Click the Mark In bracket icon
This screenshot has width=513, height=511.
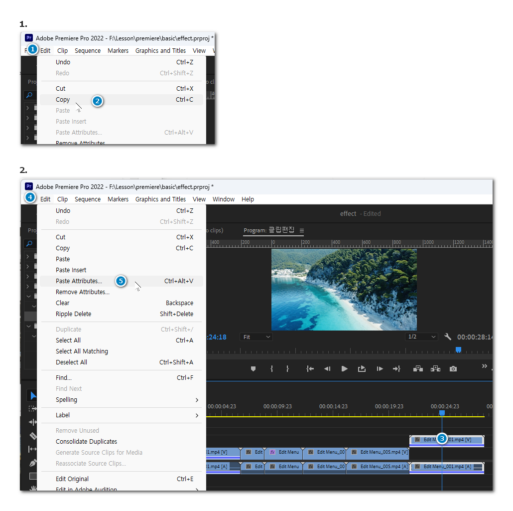pyautogui.click(x=271, y=369)
